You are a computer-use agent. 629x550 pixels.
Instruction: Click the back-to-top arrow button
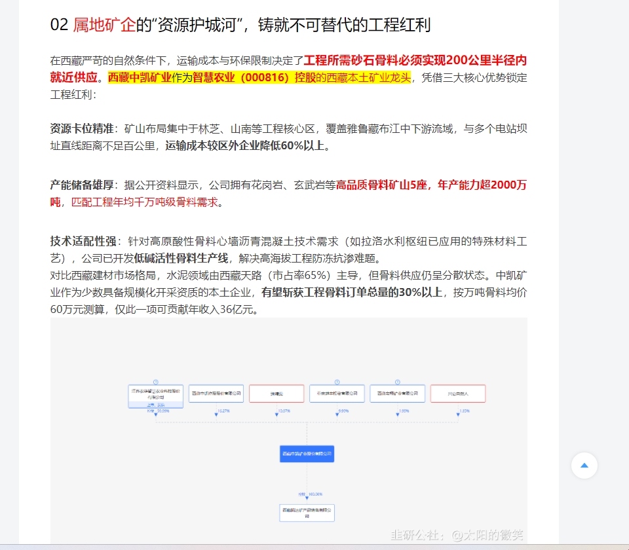pyautogui.click(x=584, y=466)
